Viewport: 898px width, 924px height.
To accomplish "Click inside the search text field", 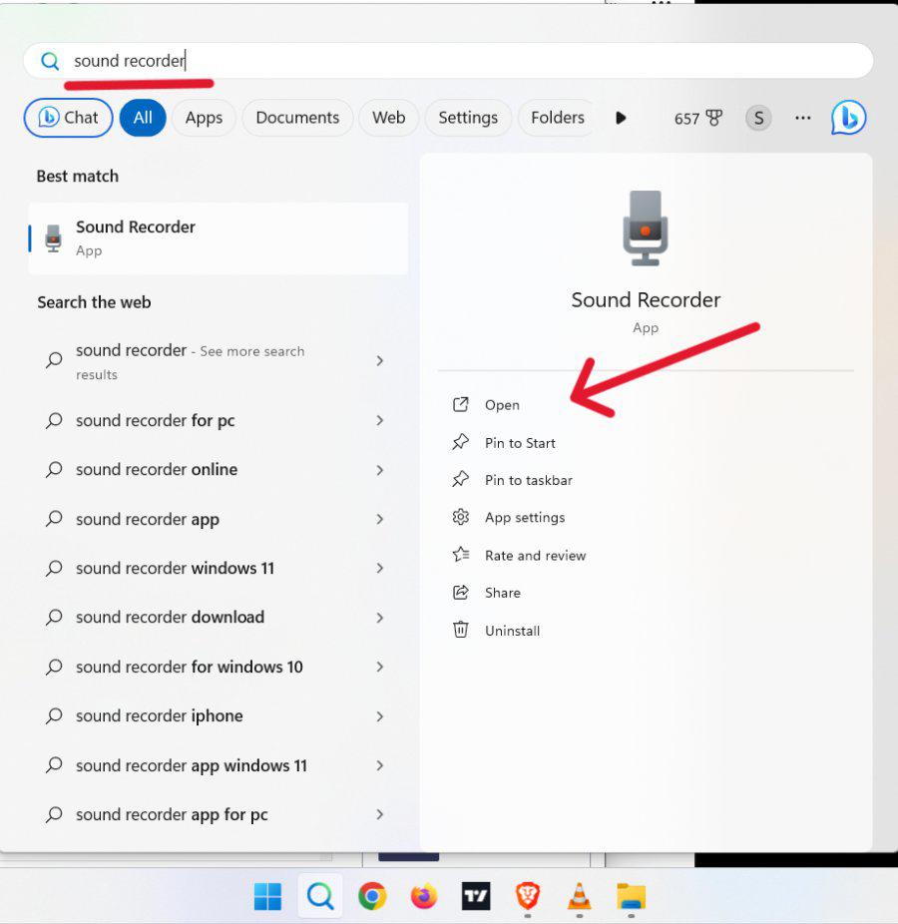I will point(448,61).
